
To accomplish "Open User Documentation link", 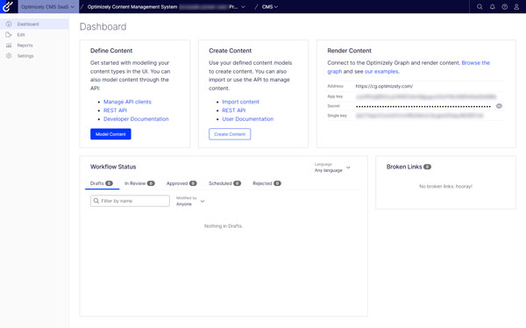I will tap(247, 119).
